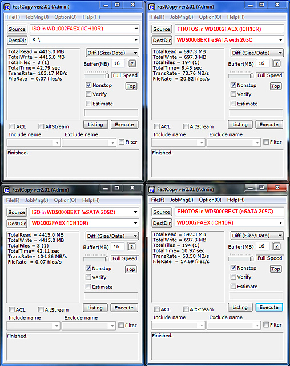
Task: Click the FastCopy title icon of the PHOTOS-to-WD5000BEKT window
Action: 152,7
